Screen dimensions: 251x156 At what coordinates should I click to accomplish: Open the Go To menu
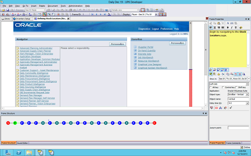point(25,6)
